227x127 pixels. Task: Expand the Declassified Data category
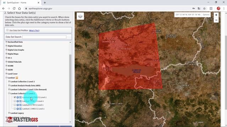pyautogui.click(x=6, y=42)
